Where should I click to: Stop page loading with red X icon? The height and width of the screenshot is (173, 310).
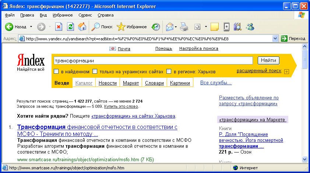(x=59, y=27)
